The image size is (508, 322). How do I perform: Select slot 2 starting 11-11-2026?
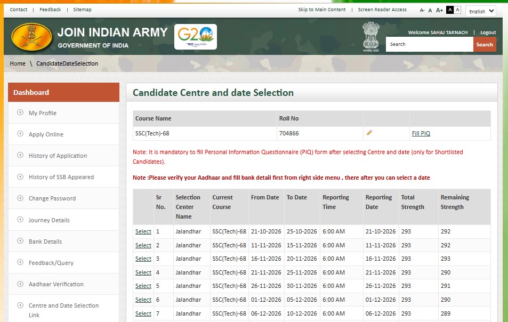point(143,246)
